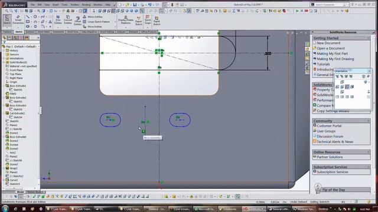Click the Undo icon in the top toolbar
Screen dimensions: 378x212
(150, 5)
